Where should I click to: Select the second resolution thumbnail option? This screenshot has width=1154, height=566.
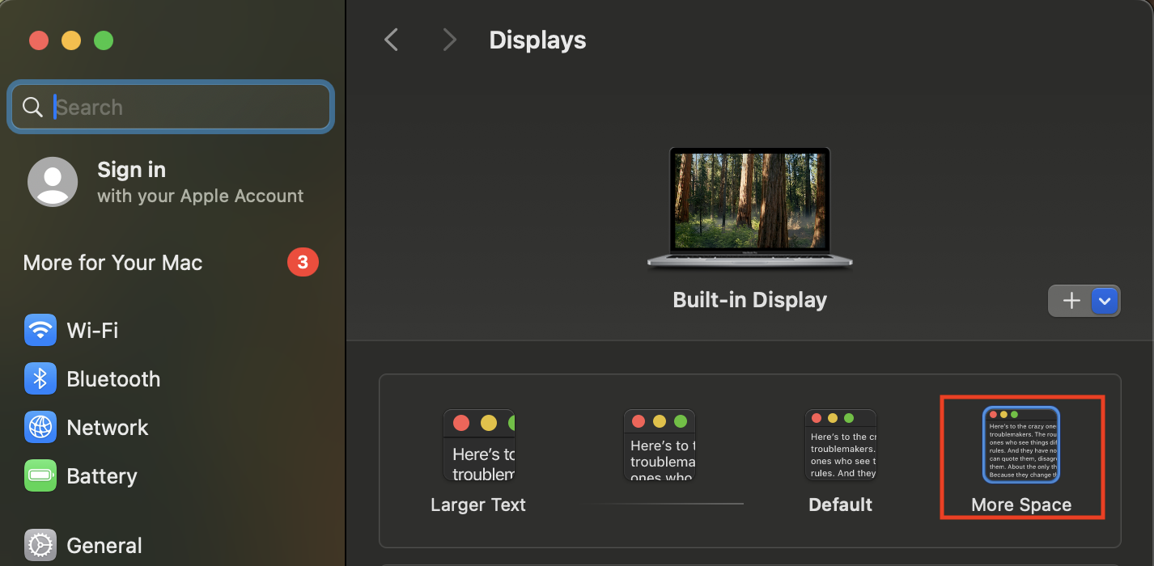[x=660, y=446]
